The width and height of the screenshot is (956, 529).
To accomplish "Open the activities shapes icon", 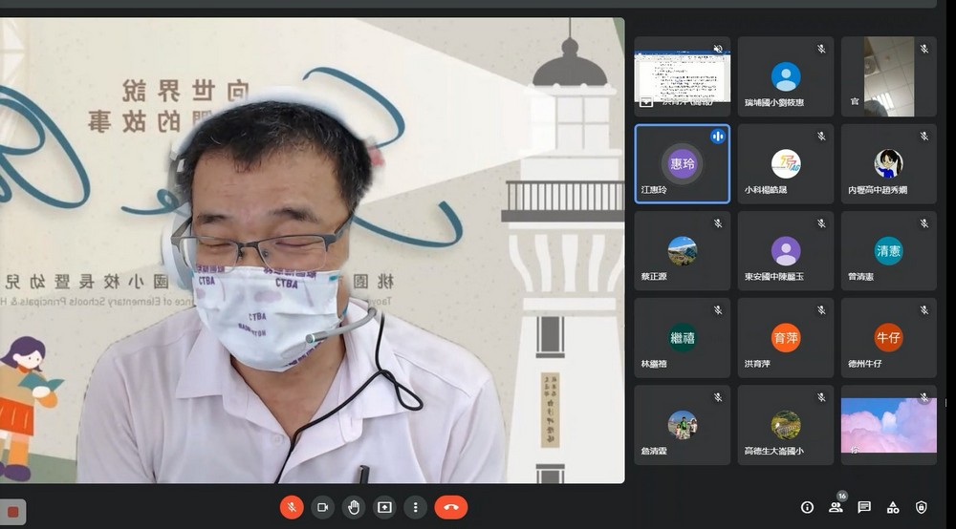I will pos(893,507).
